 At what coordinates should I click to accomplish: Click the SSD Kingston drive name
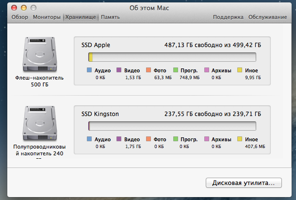pyautogui.click(x=100, y=114)
